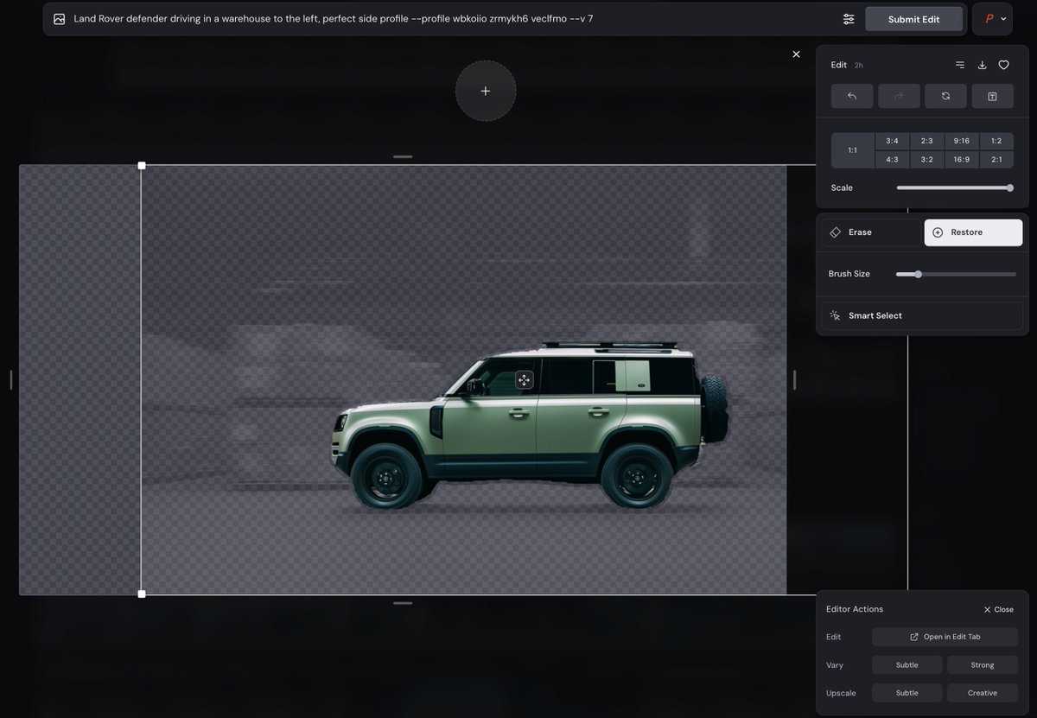Download the image with the download icon
This screenshot has height=718, width=1037.
coord(982,65)
